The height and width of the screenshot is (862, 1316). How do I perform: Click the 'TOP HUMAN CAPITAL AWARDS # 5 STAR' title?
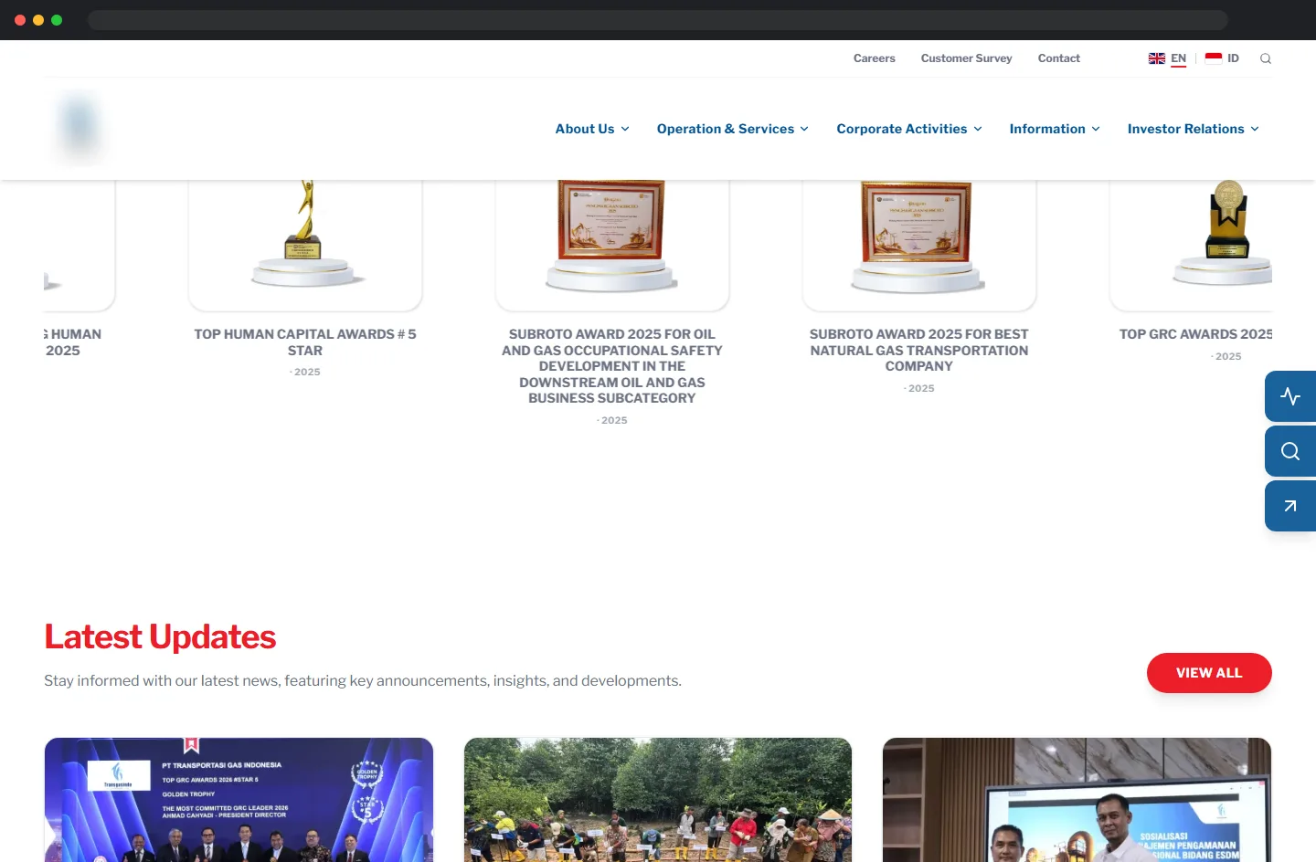305,342
